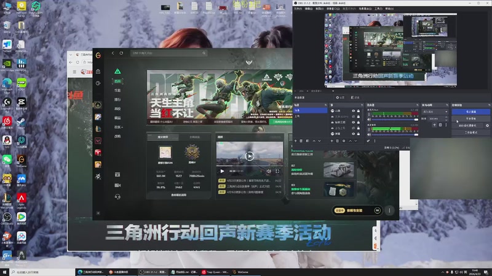Select 排行 in WeGame navigation
The height and width of the screenshot is (276, 492).
[x=117, y=99]
